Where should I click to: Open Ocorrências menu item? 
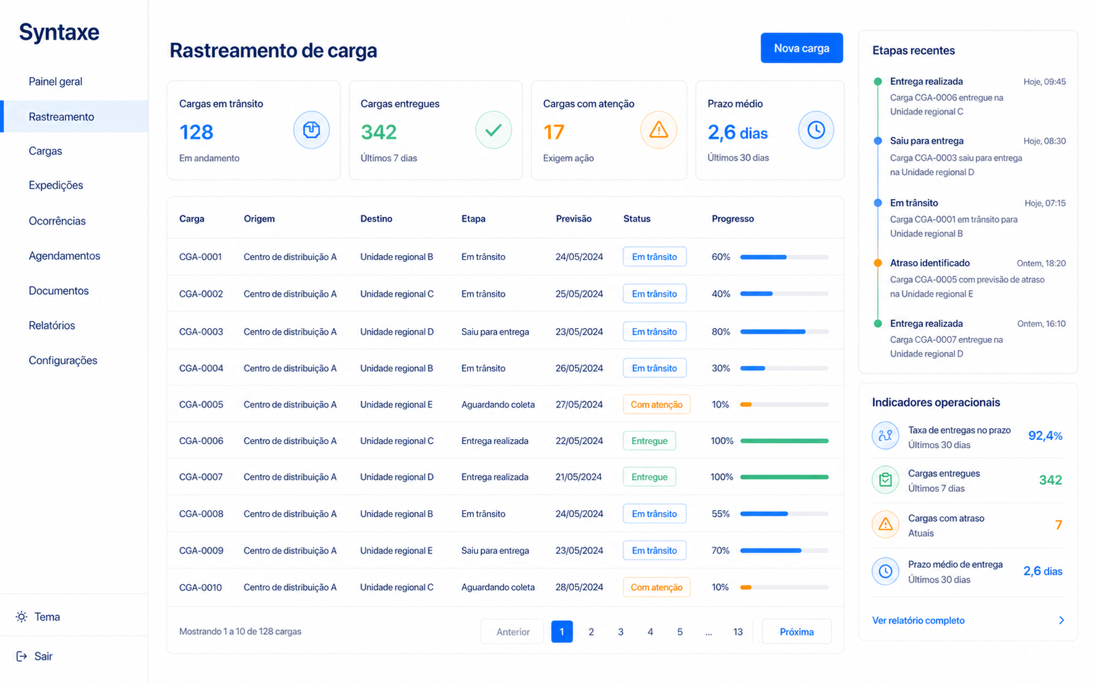[x=57, y=221]
